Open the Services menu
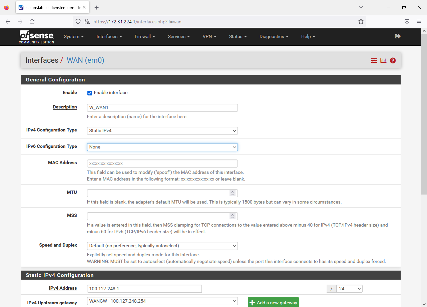The width and height of the screenshot is (427, 307). pos(178,36)
